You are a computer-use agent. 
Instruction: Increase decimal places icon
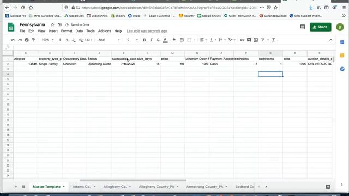pyautogui.click(x=80, y=40)
